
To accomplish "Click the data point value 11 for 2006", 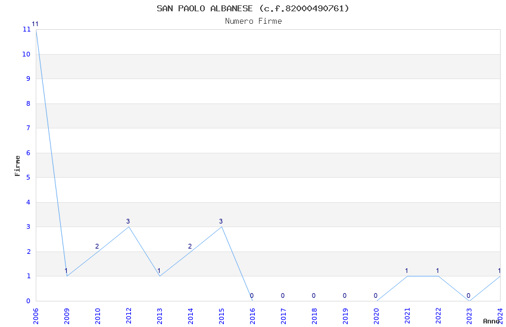I will pos(35,24).
